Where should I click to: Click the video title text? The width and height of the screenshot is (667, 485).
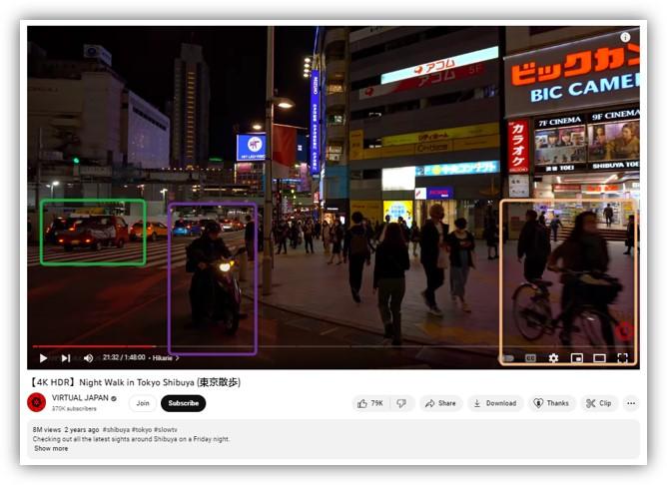(x=135, y=382)
